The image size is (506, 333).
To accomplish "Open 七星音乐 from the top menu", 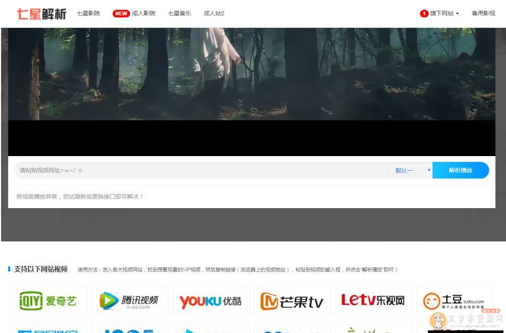I will (179, 14).
